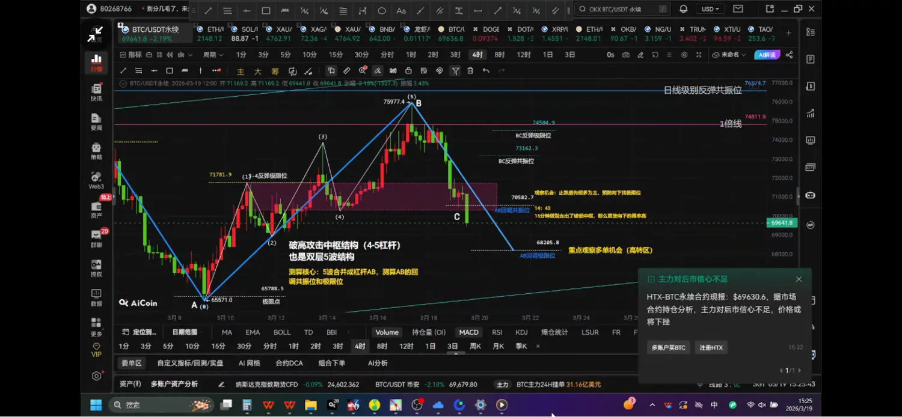Toggle the Volume indicator
Screen dimensions: 902x417
pyautogui.click(x=387, y=332)
